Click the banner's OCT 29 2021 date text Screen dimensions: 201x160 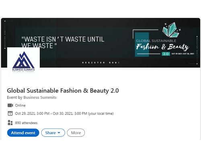(183, 54)
